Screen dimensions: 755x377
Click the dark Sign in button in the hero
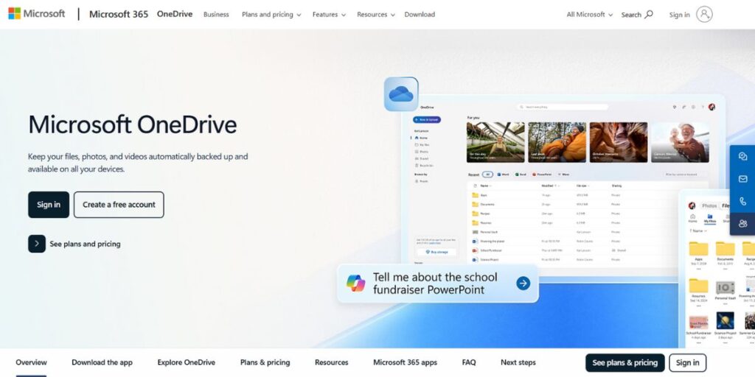[49, 205]
